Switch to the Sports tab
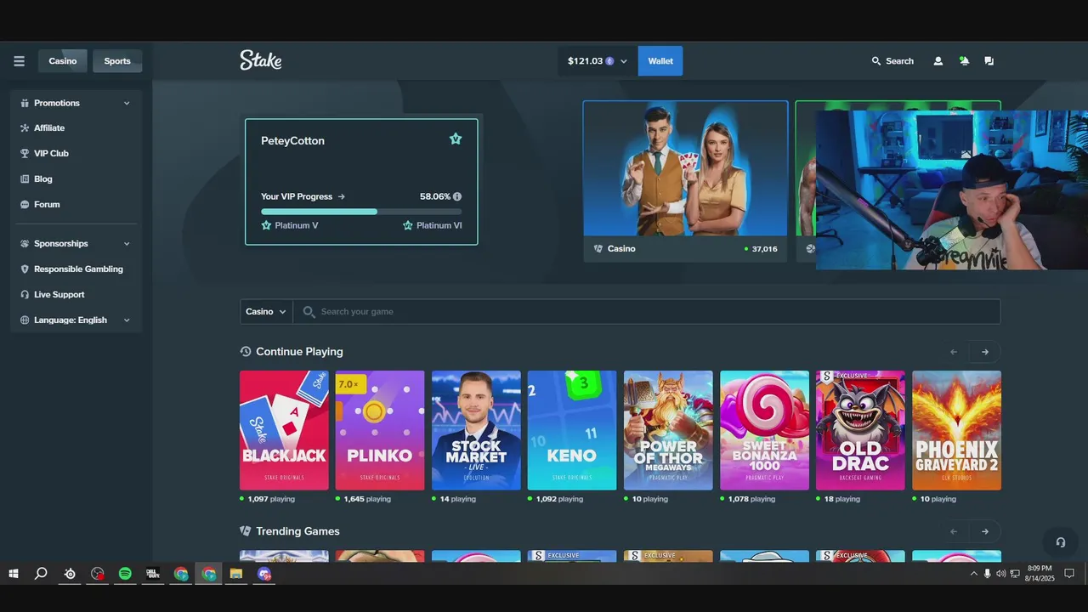Screen dimensions: 1088x612 coord(117,61)
